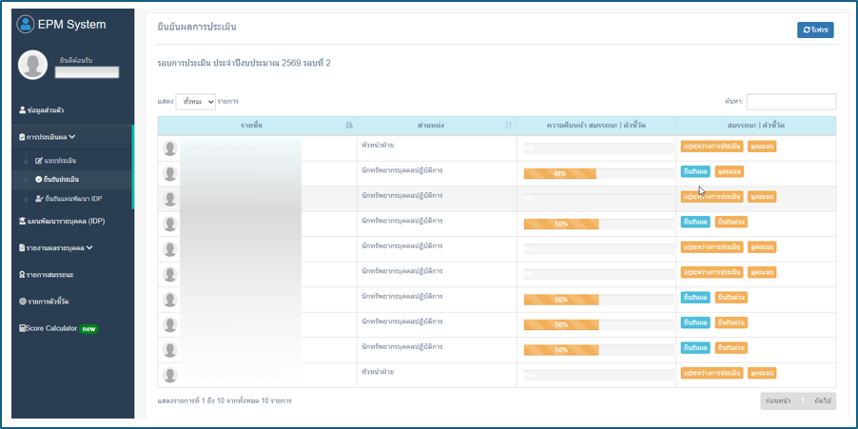Click the รีเฟรช refresh button

(815, 30)
